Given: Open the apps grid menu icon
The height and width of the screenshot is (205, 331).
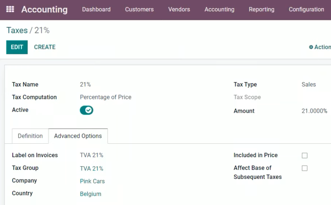Looking at the screenshot, I should click(x=10, y=9).
